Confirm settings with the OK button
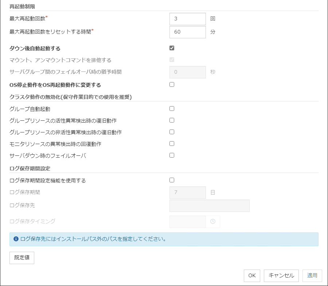This screenshot has height=286, width=328. [252, 276]
